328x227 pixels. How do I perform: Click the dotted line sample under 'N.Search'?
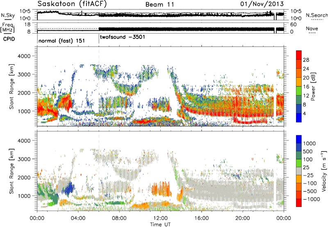[x=317, y=20]
